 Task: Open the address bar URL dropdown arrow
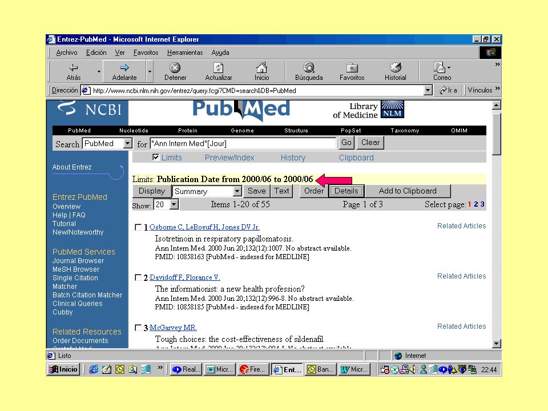point(428,91)
